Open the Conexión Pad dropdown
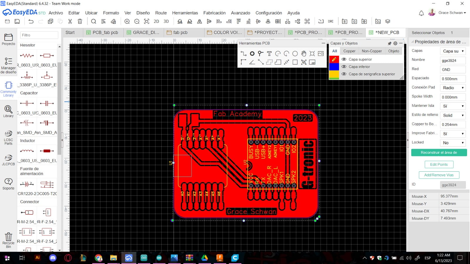This screenshot has width=470, height=264. tap(453, 88)
